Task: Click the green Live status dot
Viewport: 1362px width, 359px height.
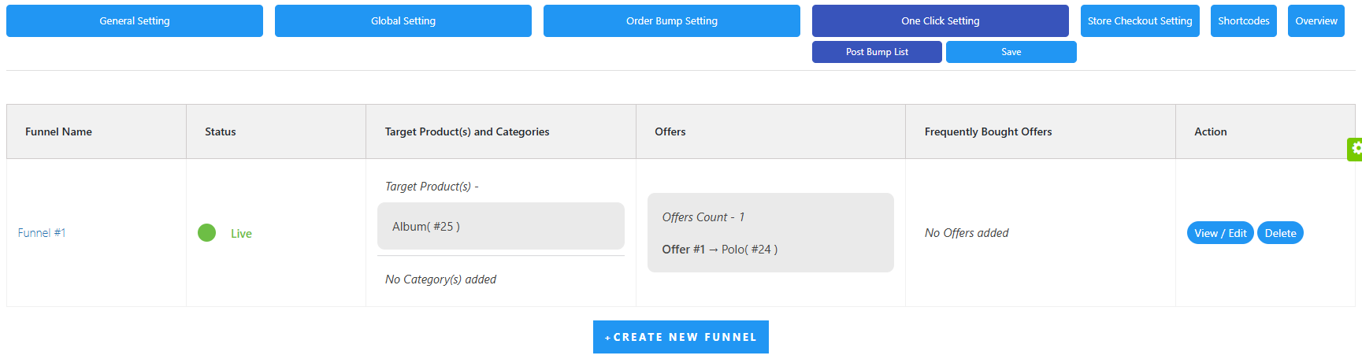Action: point(207,233)
